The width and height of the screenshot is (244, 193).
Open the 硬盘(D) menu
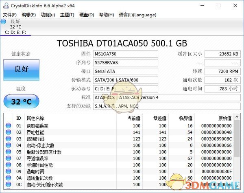[86, 15]
